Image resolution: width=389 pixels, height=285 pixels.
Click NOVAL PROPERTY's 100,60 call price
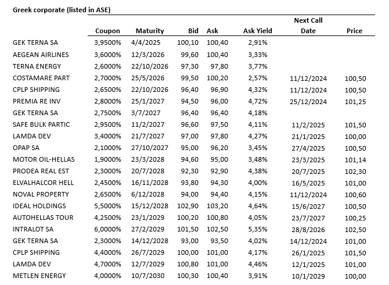(355, 194)
